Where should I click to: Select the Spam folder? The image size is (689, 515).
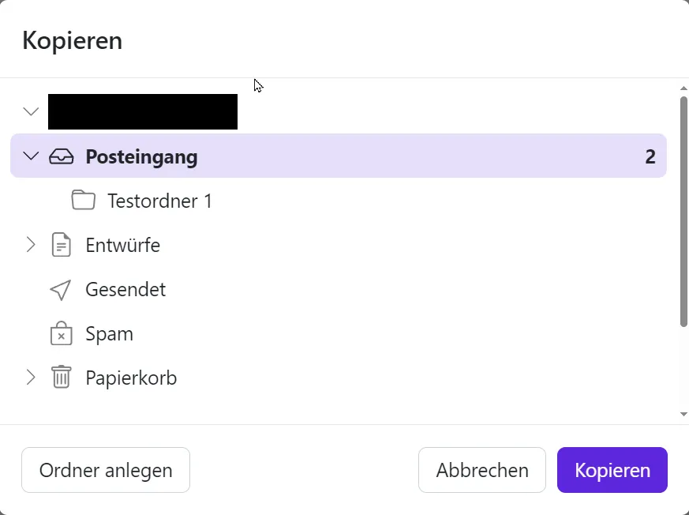[109, 333]
